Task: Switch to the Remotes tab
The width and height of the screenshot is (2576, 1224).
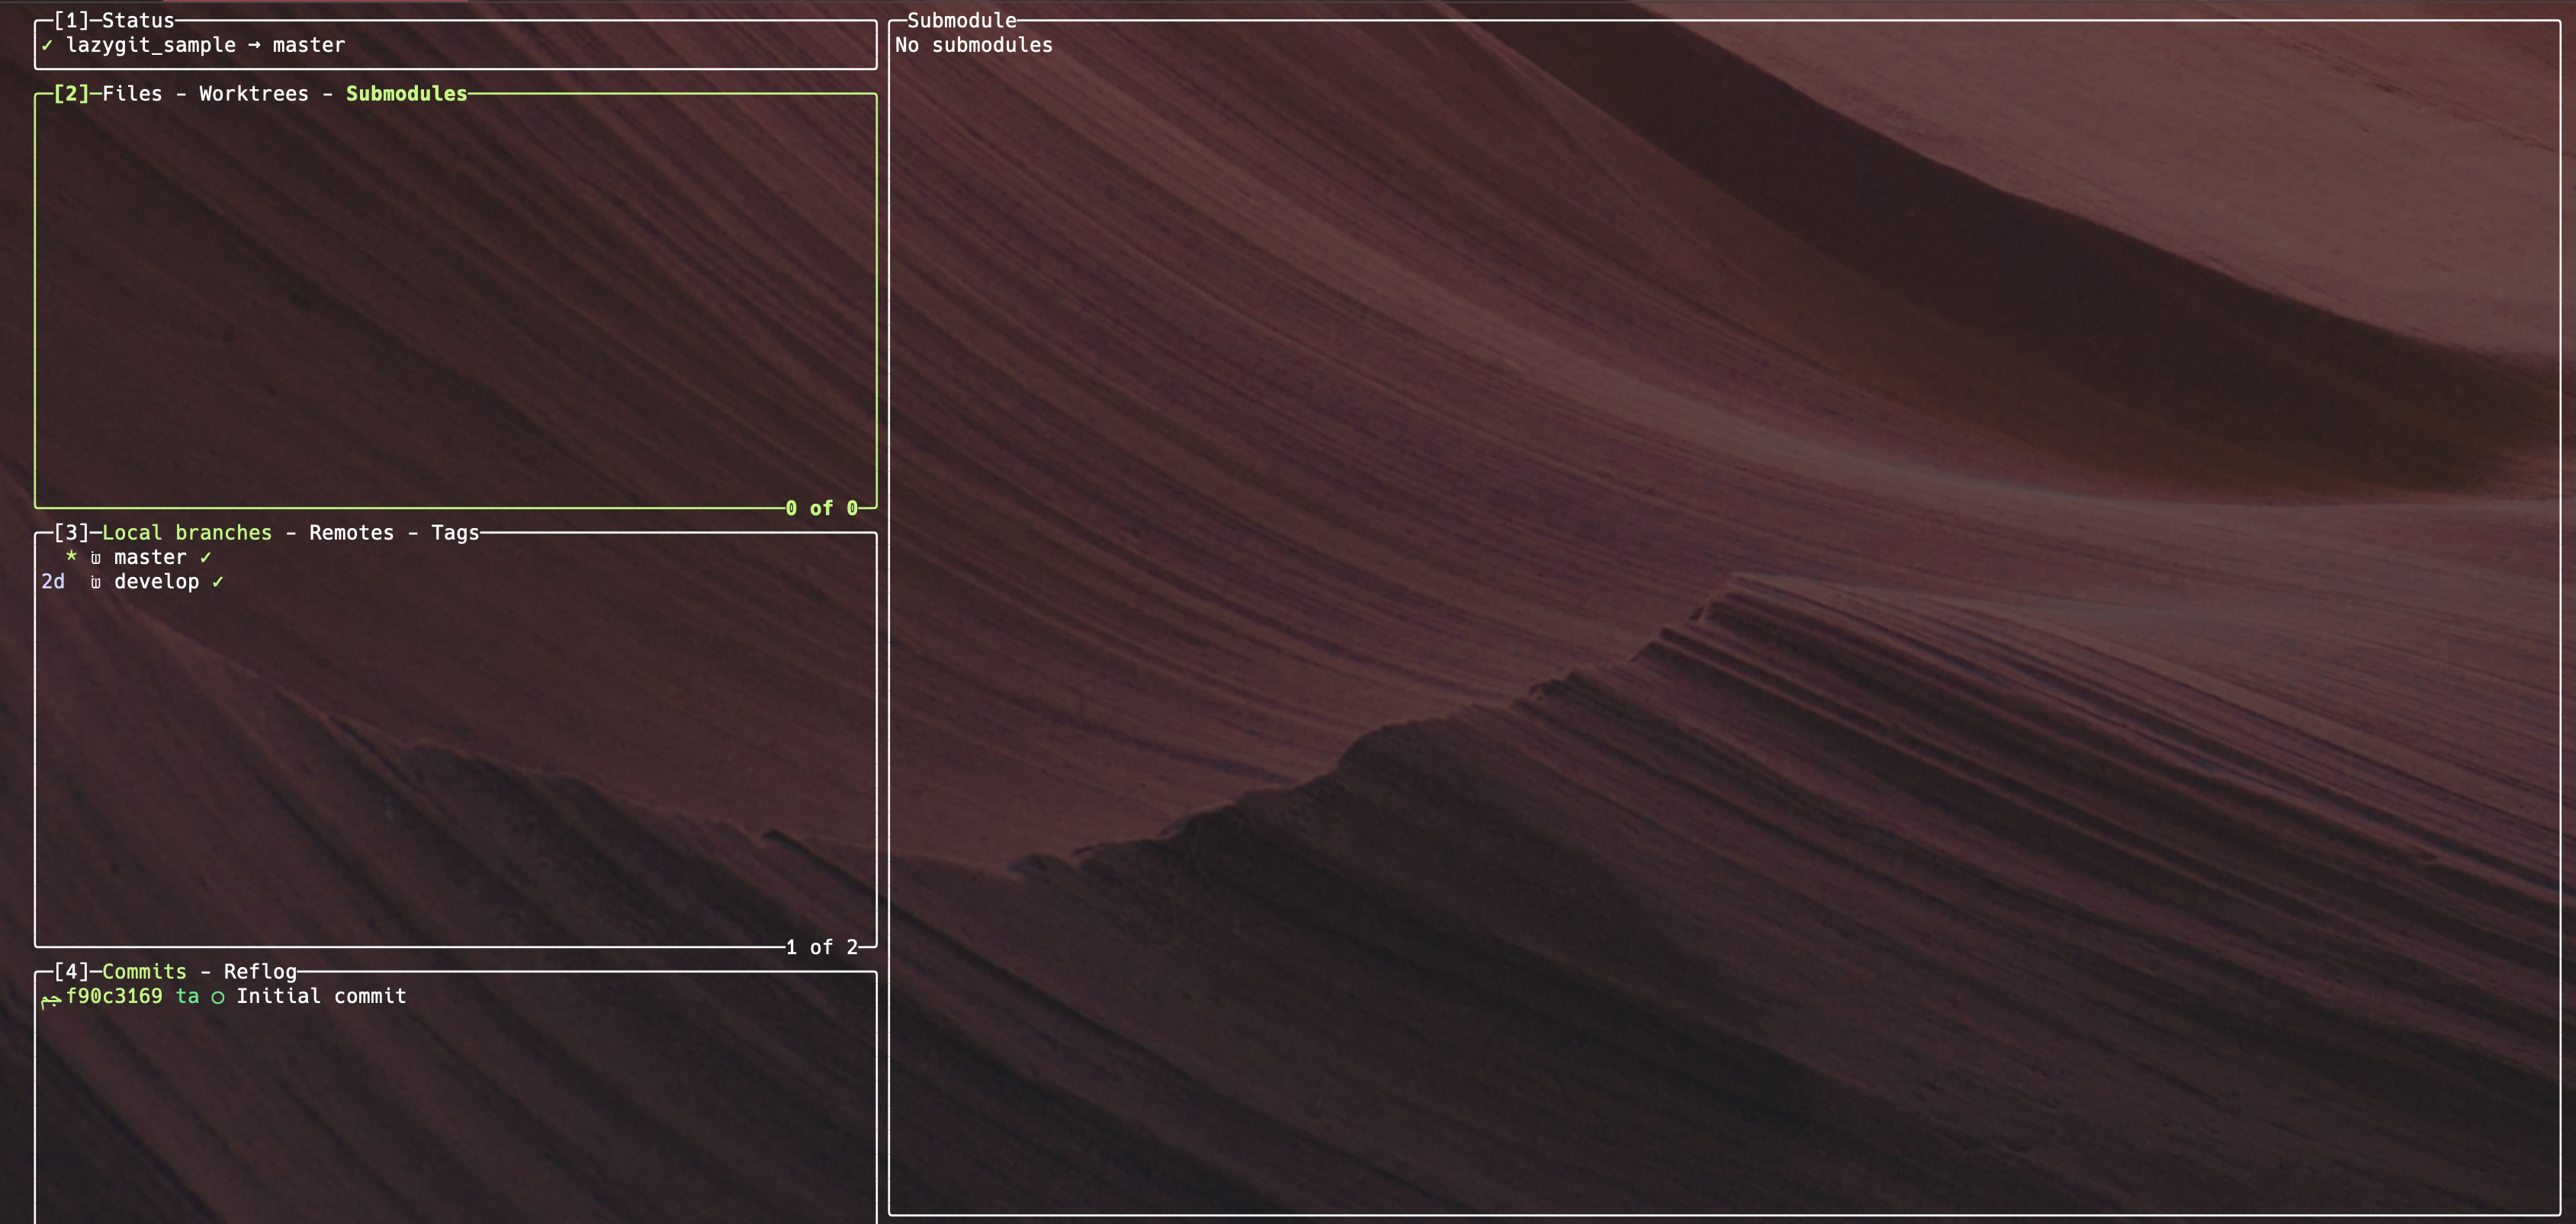Action: 351,533
